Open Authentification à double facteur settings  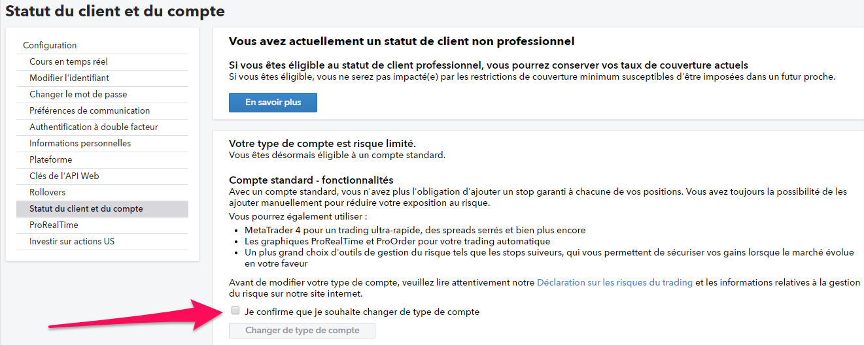pos(94,127)
